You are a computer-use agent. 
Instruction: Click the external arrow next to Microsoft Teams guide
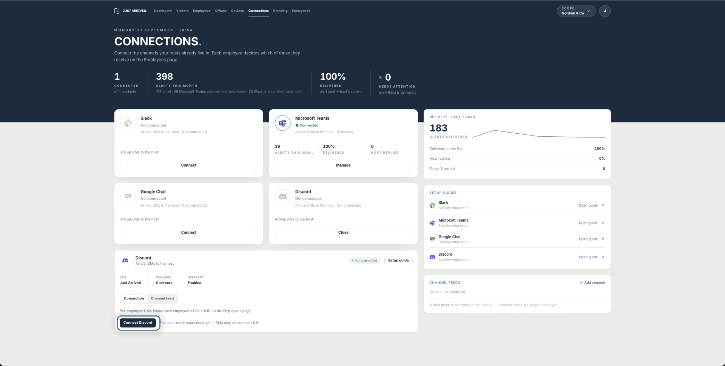coord(603,223)
